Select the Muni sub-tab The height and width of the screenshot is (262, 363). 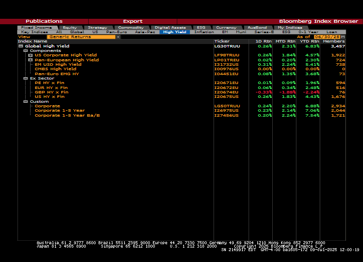[241, 32]
